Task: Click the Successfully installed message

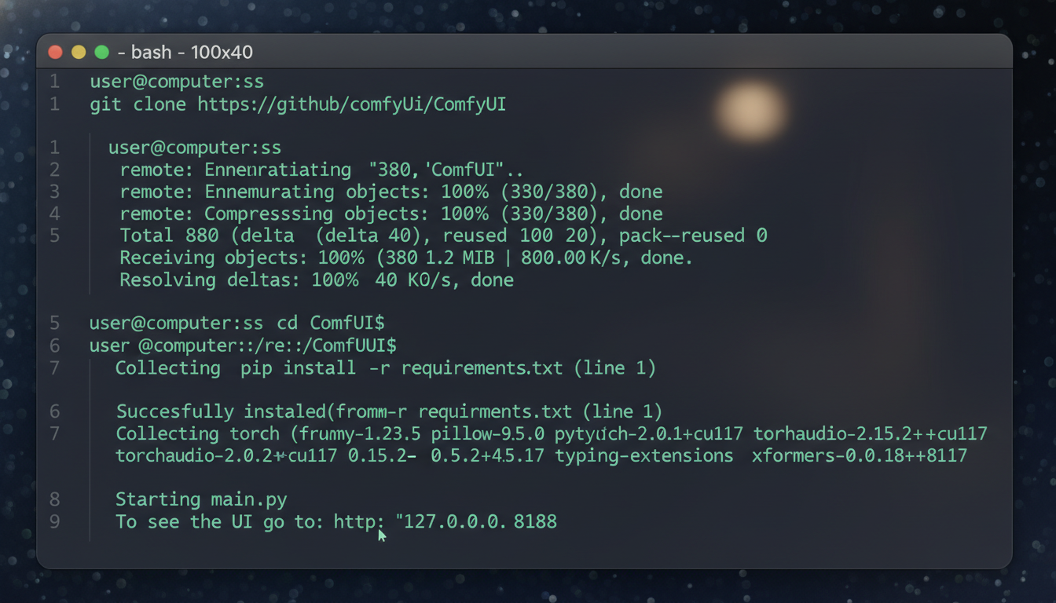Action: (388, 411)
